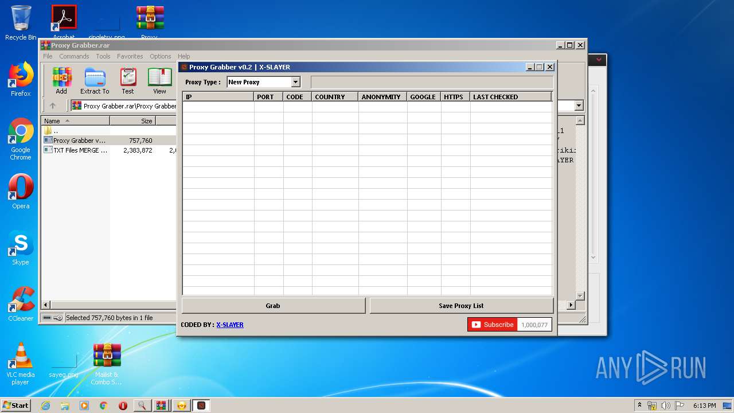Click the Opera taskbar icon
734x413 pixels.
[x=123, y=406]
